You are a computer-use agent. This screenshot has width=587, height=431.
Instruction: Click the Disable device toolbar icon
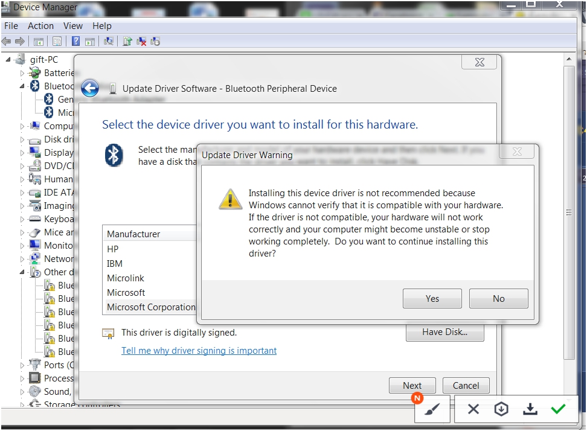(155, 41)
